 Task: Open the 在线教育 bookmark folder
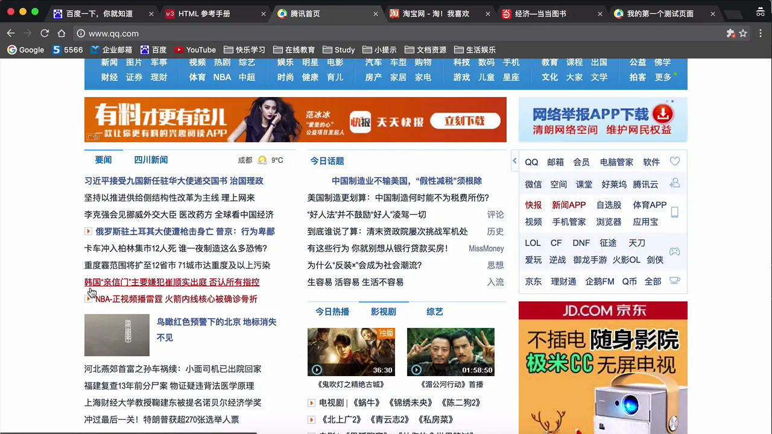[x=294, y=50]
